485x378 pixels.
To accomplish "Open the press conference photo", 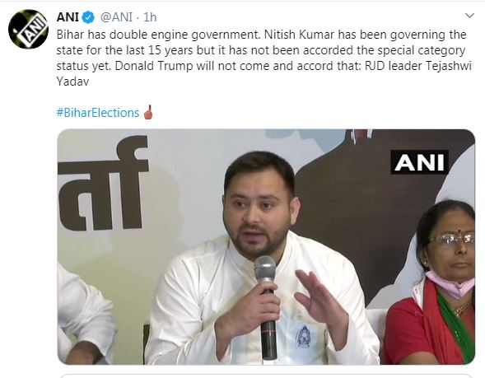I will pos(266,247).
